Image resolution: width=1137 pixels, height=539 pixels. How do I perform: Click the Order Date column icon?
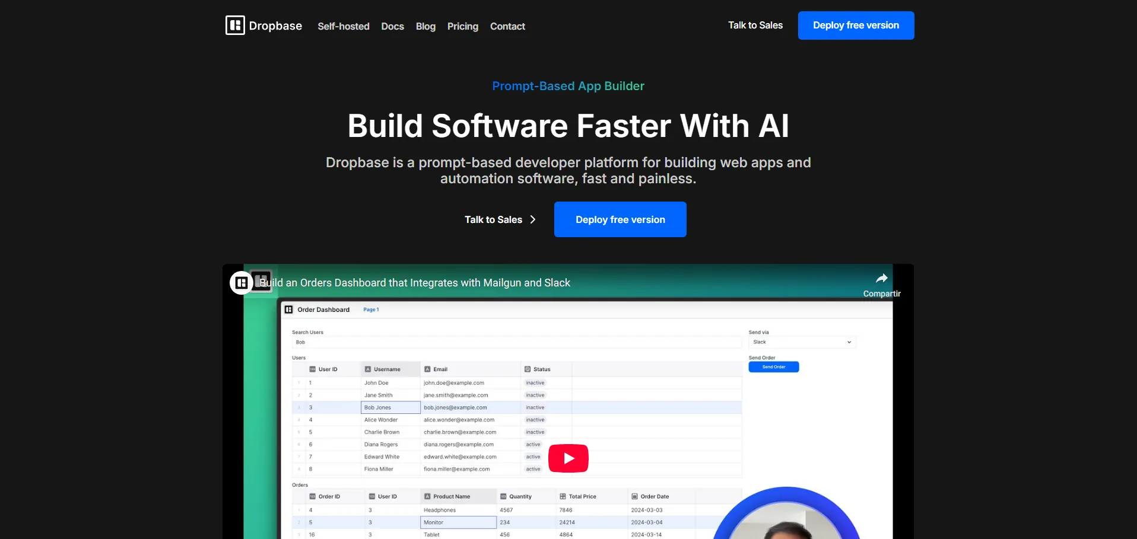(634, 497)
